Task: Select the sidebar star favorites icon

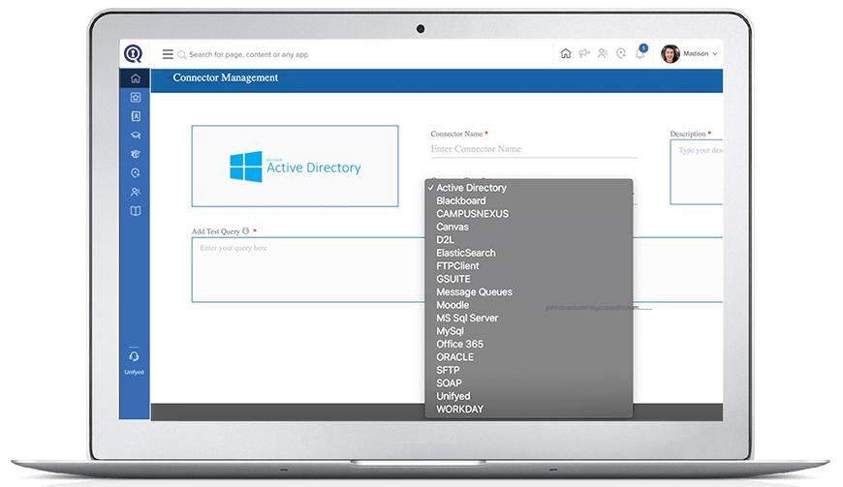Action: pyautogui.click(x=136, y=97)
